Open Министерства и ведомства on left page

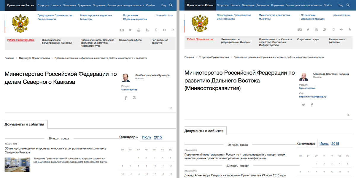click(96, 15)
